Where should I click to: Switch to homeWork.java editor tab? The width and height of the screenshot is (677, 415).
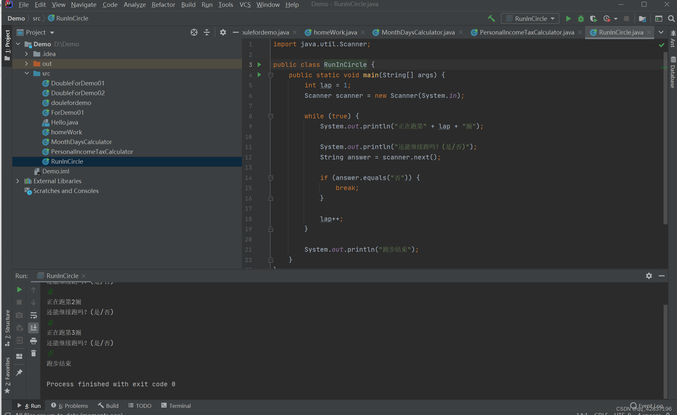click(x=335, y=32)
